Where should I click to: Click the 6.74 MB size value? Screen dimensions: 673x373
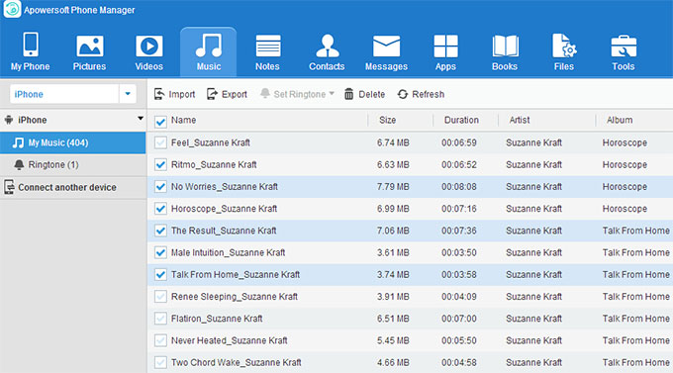tap(393, 142)
